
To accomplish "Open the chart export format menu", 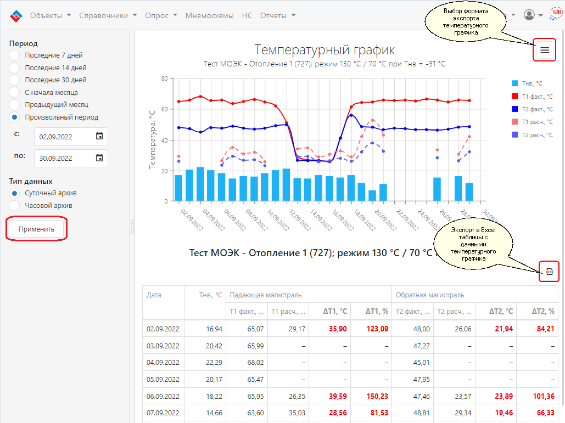I will coord(544,50).
